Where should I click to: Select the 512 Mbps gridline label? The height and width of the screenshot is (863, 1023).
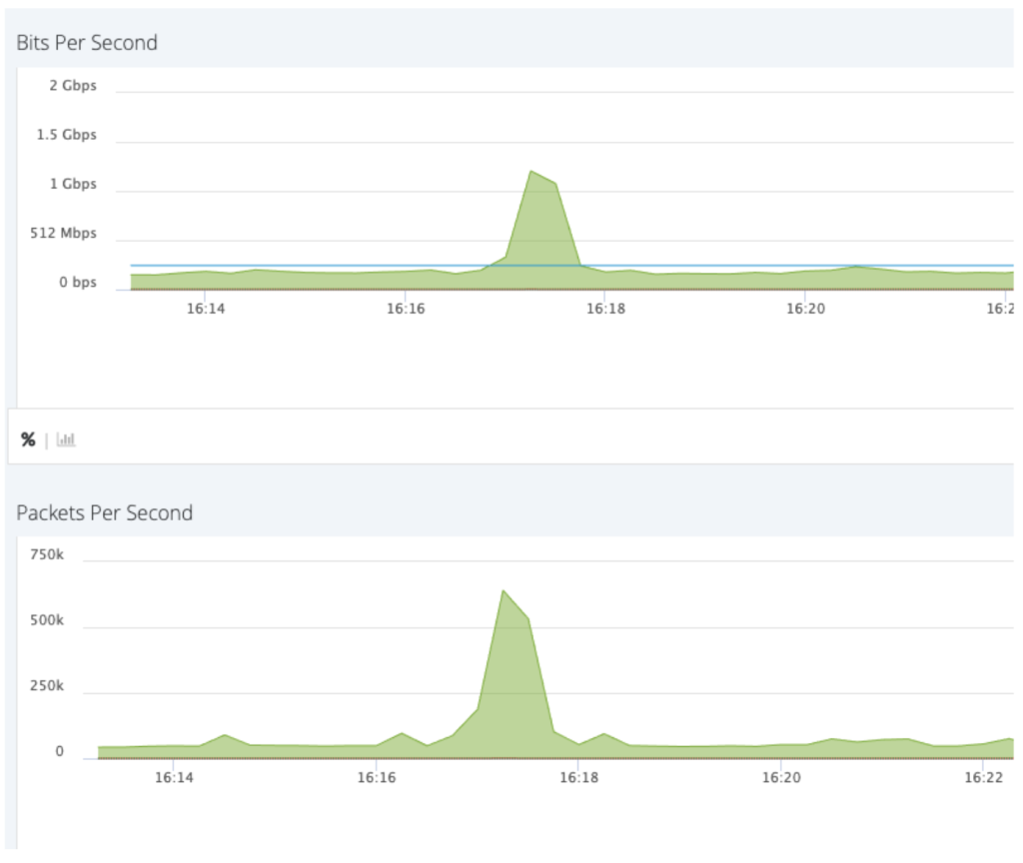[62, 233]
